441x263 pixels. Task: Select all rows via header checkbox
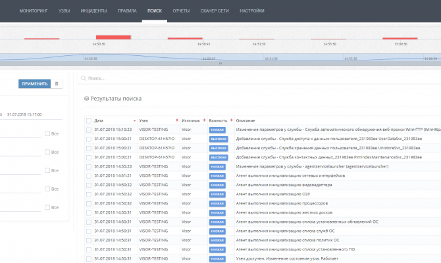tap(89, 121)
